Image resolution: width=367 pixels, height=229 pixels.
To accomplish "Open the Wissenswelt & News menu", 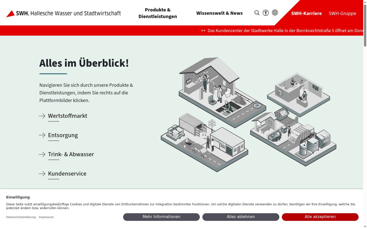I will click(219, 13).
